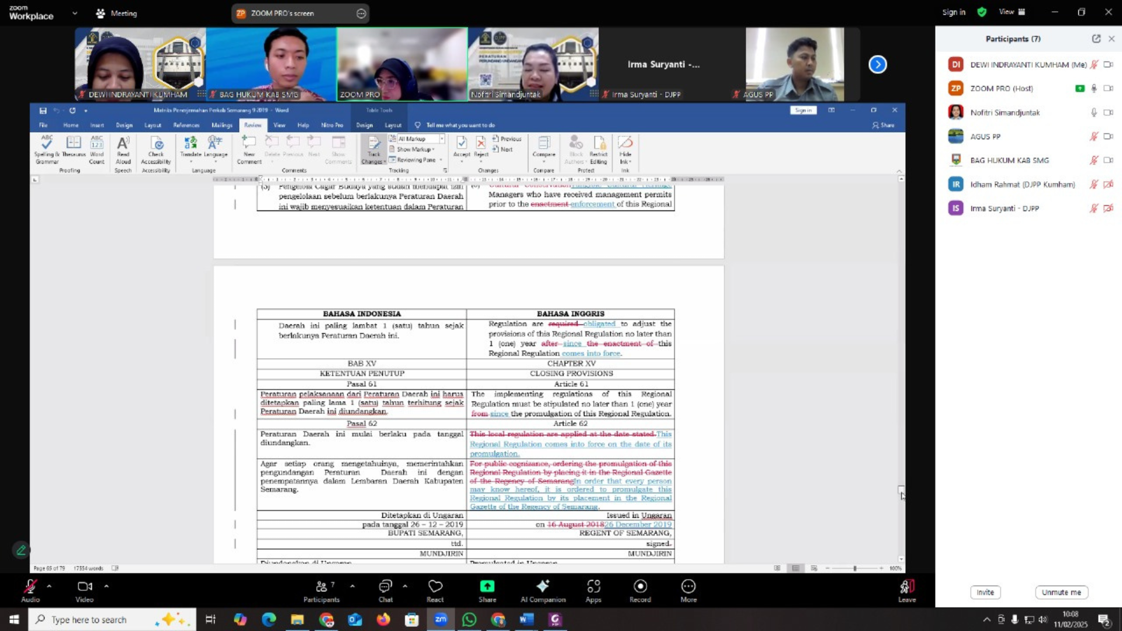1122x631 pixels.
Task: Run Check Accessibility
Action: [x=156, y=150]
